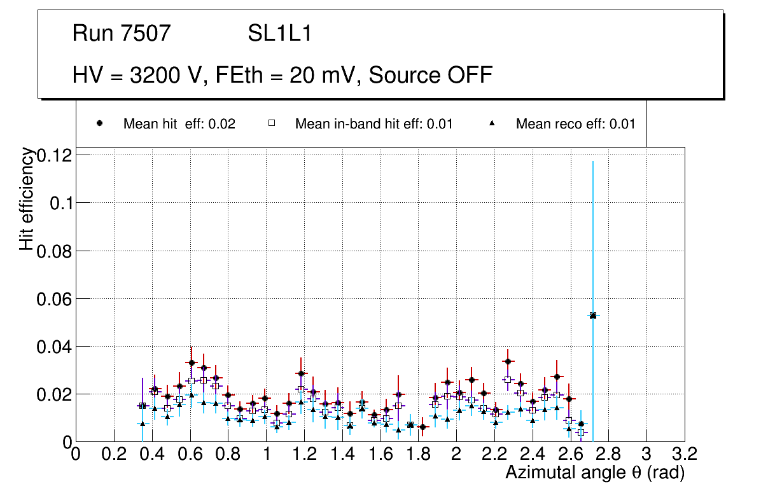
Task: Click the black triangle legend marker
Action: click(492, 123)
